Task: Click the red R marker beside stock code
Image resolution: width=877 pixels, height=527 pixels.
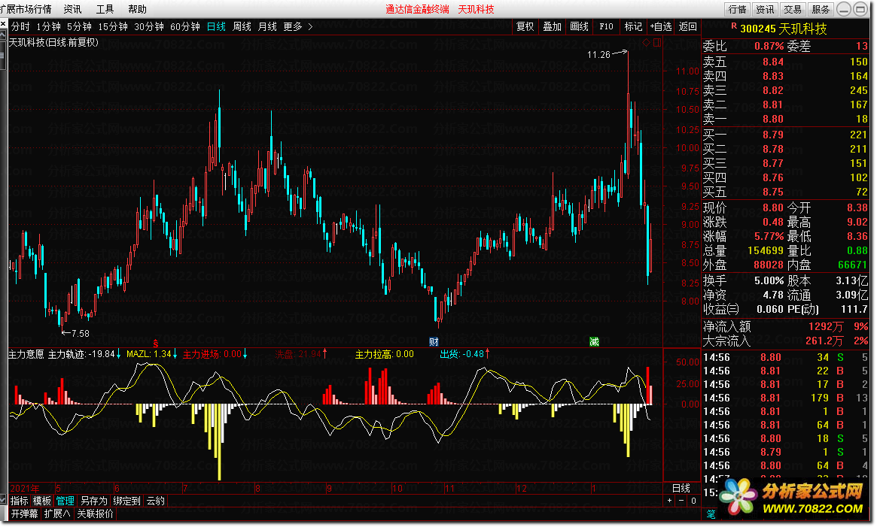Action: (733, 26)
